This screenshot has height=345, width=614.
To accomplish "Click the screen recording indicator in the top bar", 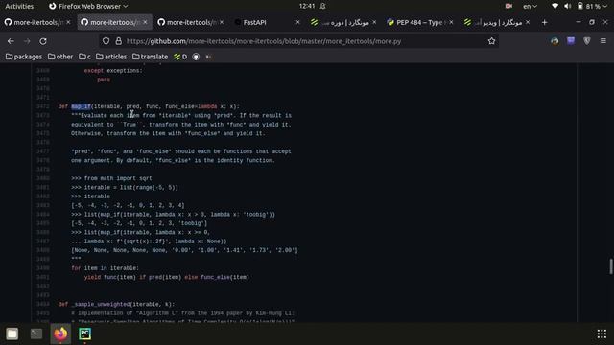I will (508, 6).
